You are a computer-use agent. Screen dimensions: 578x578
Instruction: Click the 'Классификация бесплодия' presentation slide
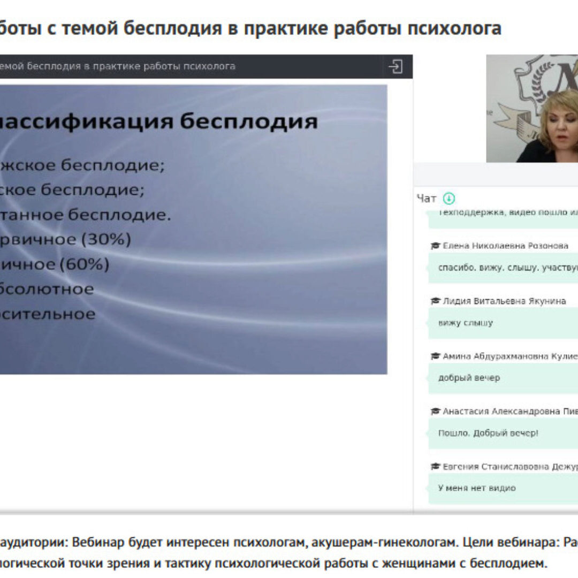193,230
